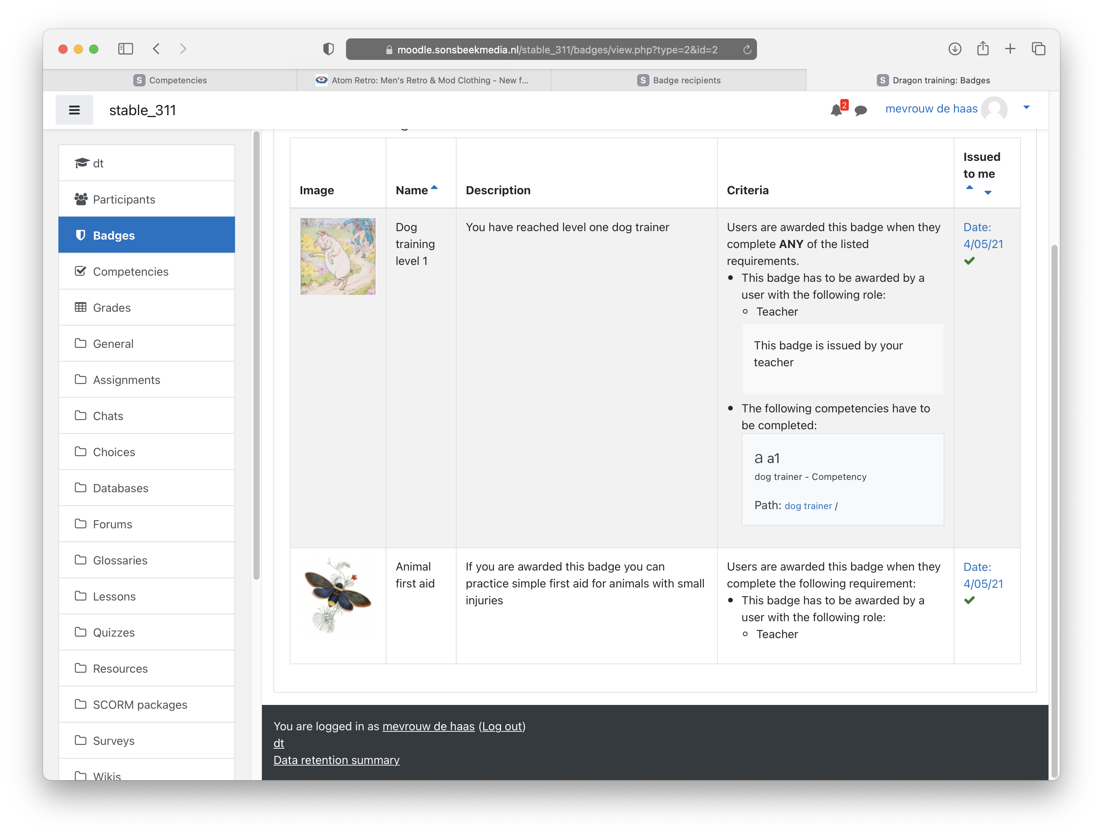Switch to the Competencies browser tab
The height and width of the screenshot is (837, 1103).
pyautogui.click(x=169, y=80)
